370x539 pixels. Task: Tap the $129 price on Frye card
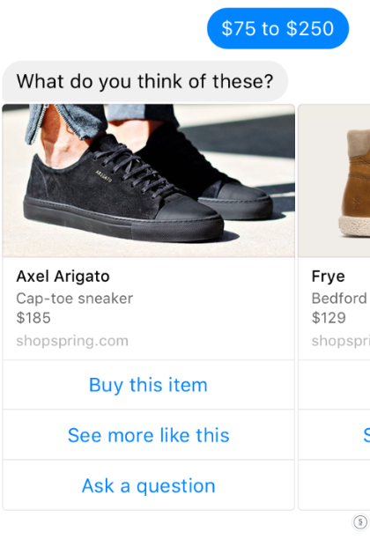click(329, 318)
